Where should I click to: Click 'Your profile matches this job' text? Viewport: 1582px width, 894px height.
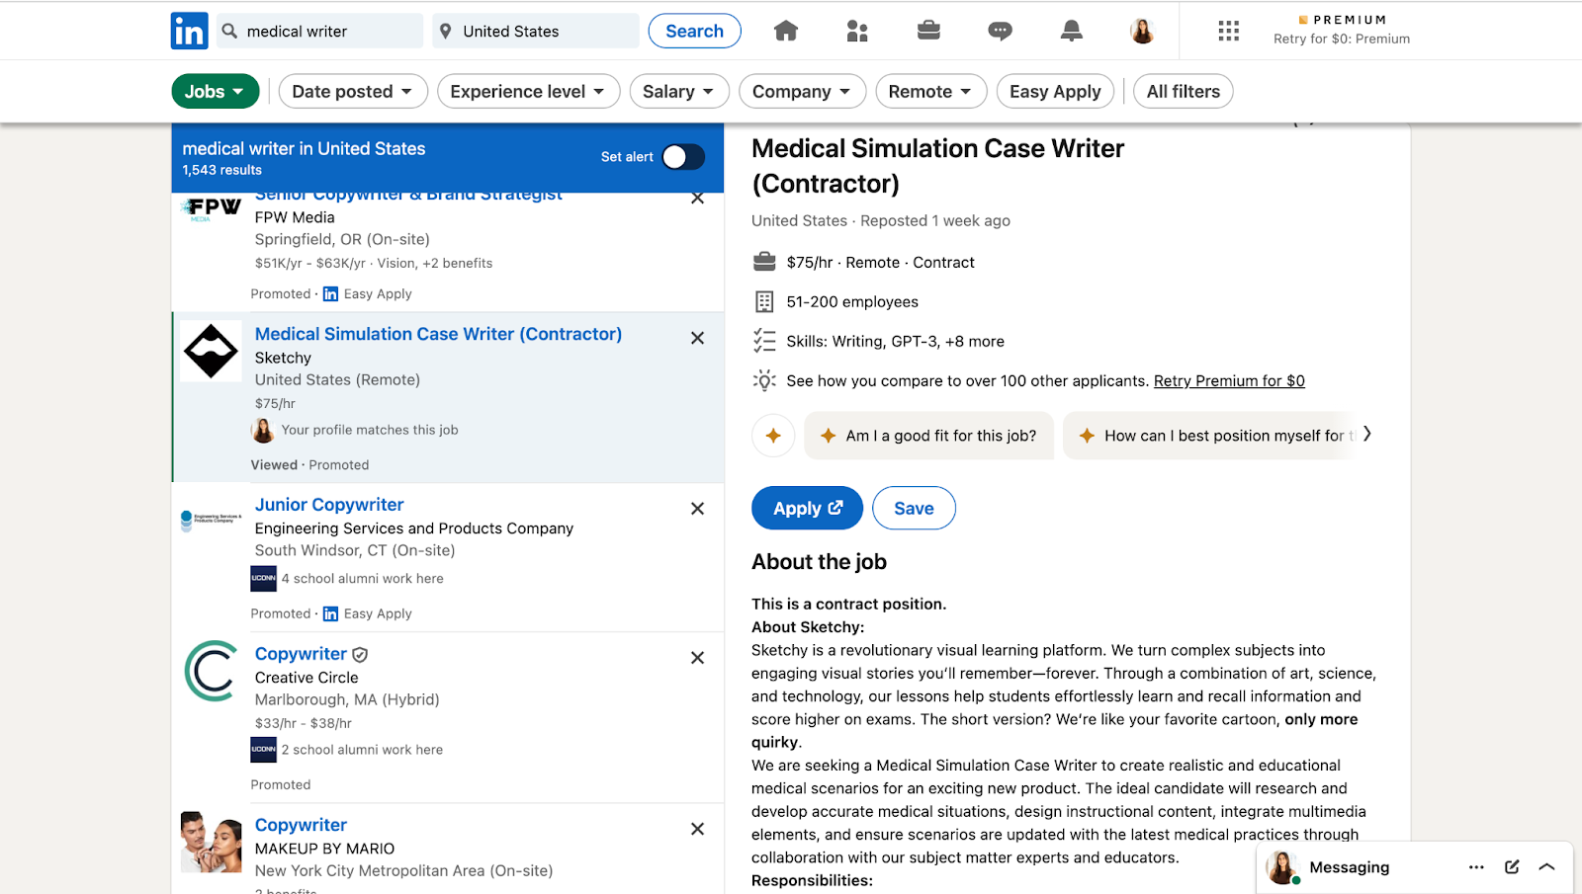click(370, 430)
